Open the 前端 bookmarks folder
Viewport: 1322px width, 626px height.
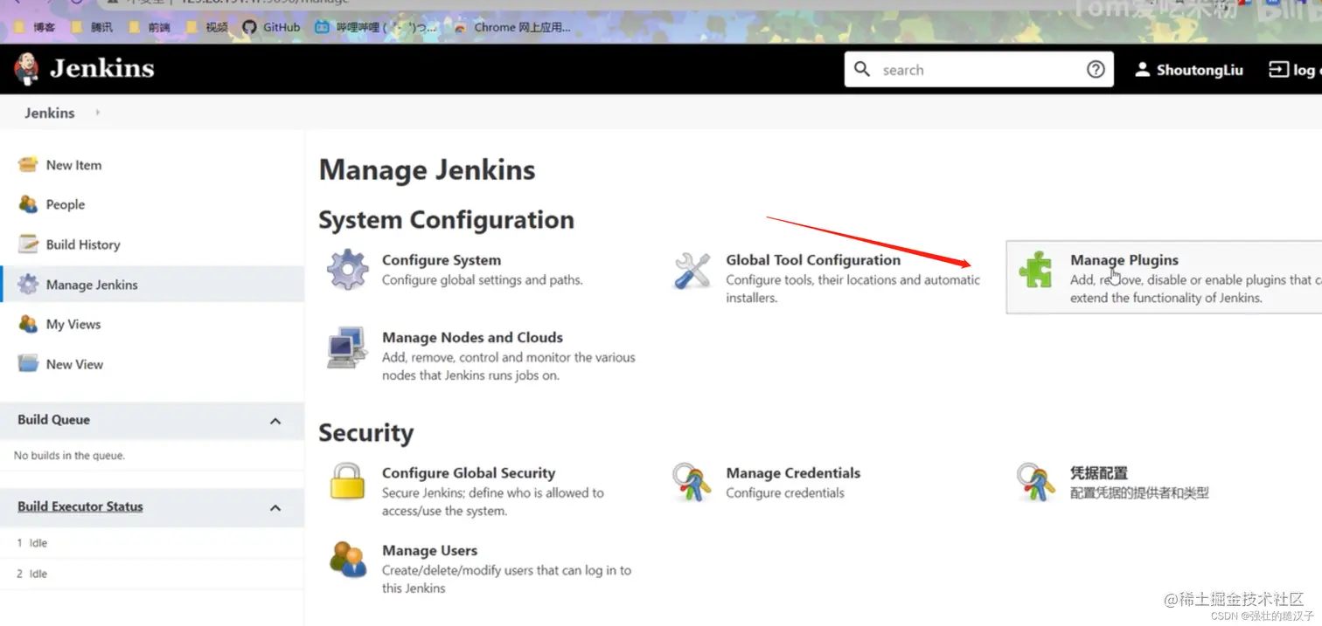pos(149,27)
